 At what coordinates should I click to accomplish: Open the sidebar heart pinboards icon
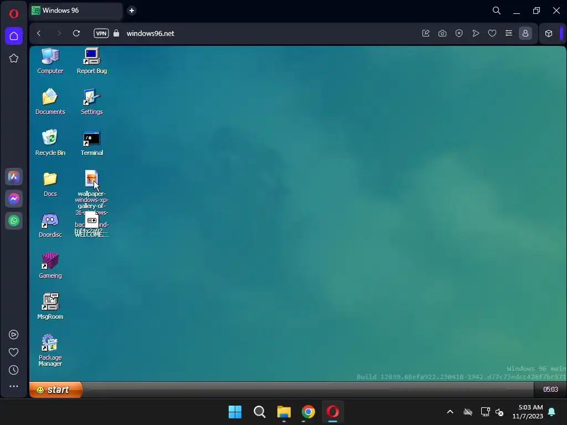[14, 353]
